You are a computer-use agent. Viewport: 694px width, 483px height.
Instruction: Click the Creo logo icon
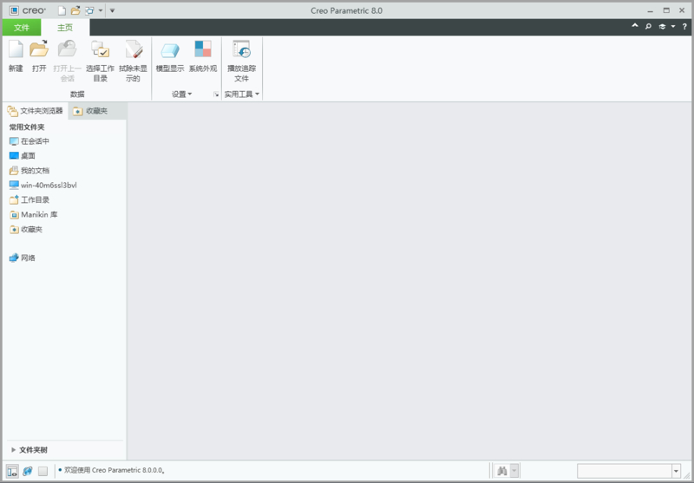(x=14, y=10)
